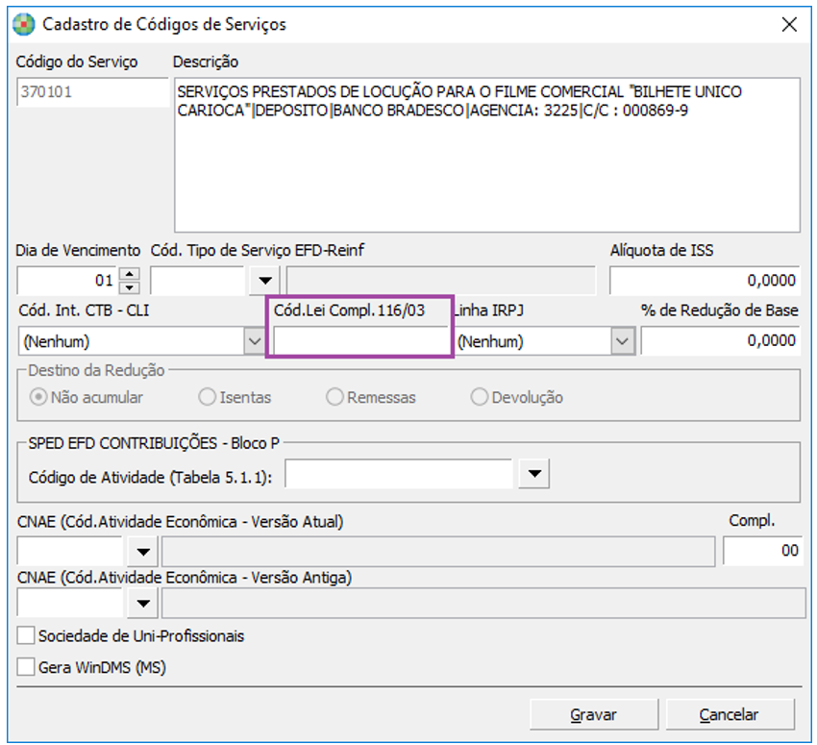The width and height of the screenshot is (817, 745).
Task: Check the Gera WinDMS (MS) option
Action: tap(26, 666)
